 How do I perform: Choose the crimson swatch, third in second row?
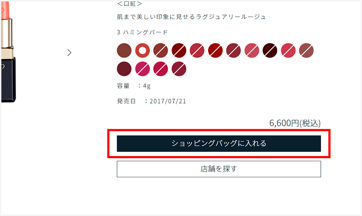click(161, 69)
